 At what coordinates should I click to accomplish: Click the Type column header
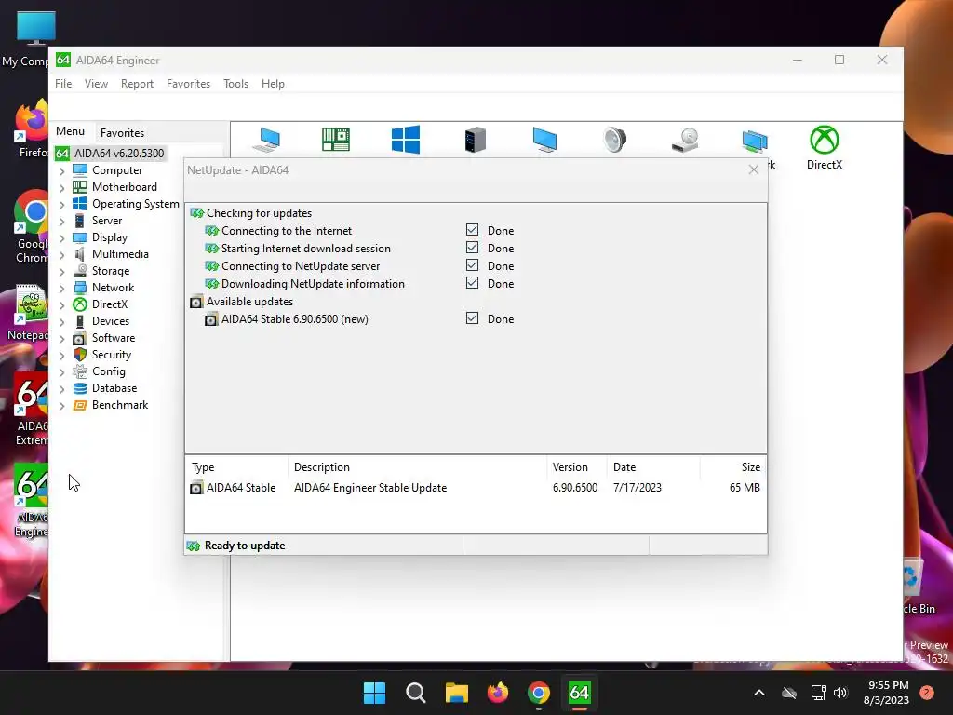236,467
